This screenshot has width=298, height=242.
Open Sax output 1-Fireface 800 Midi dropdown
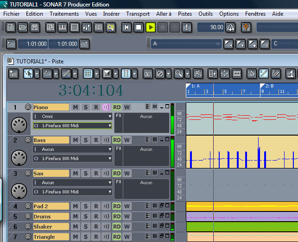(72, 192)
